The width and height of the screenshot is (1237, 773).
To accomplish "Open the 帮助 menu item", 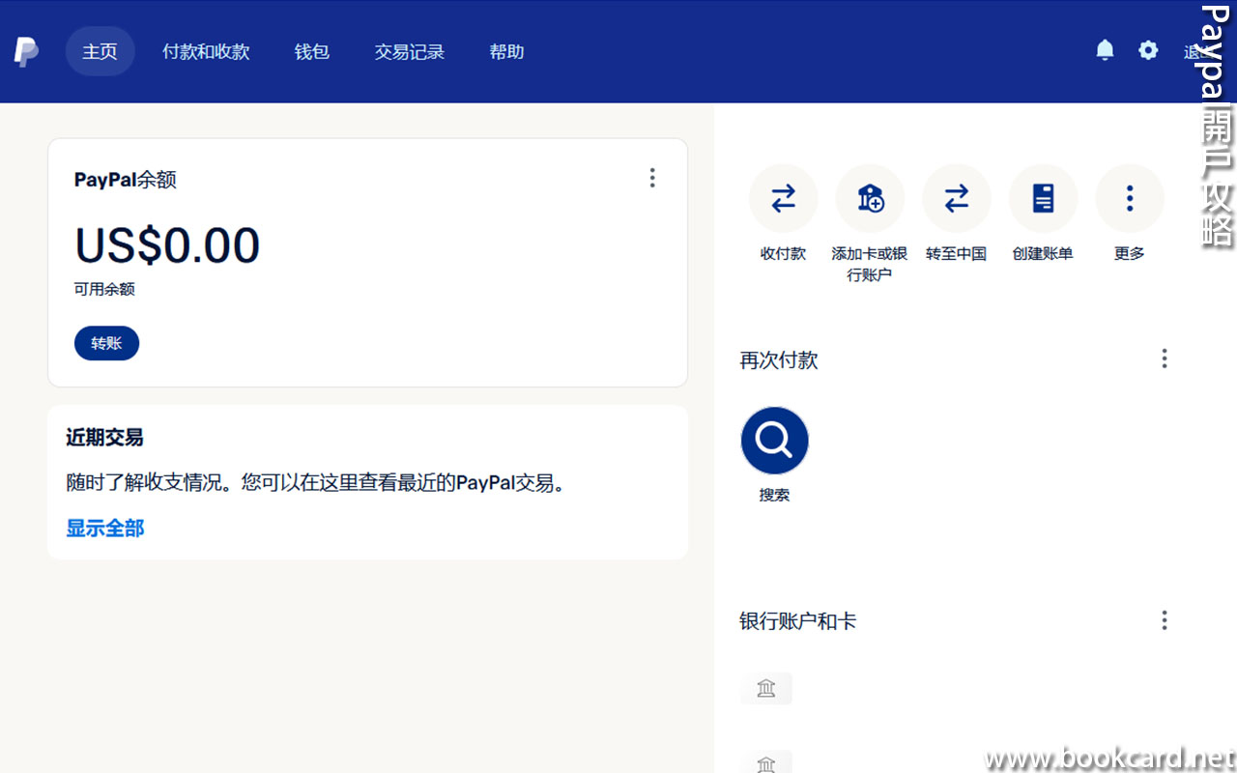I will [x=506, y=51].
